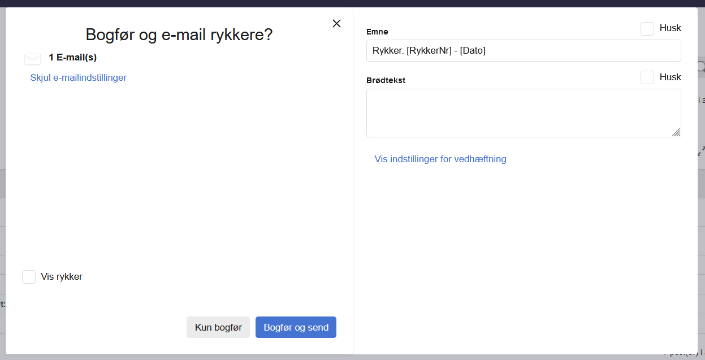Screen dimensions: 705x360
Task: Expand 'Vis indstillinger for vedhæftning'
Action: point(440,159)
